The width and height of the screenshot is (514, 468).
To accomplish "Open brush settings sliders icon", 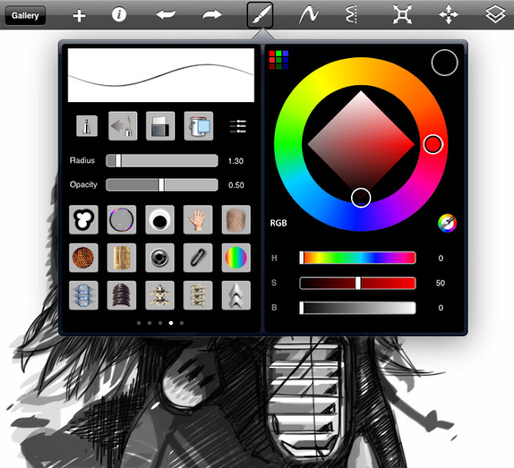I will (238, 126).
